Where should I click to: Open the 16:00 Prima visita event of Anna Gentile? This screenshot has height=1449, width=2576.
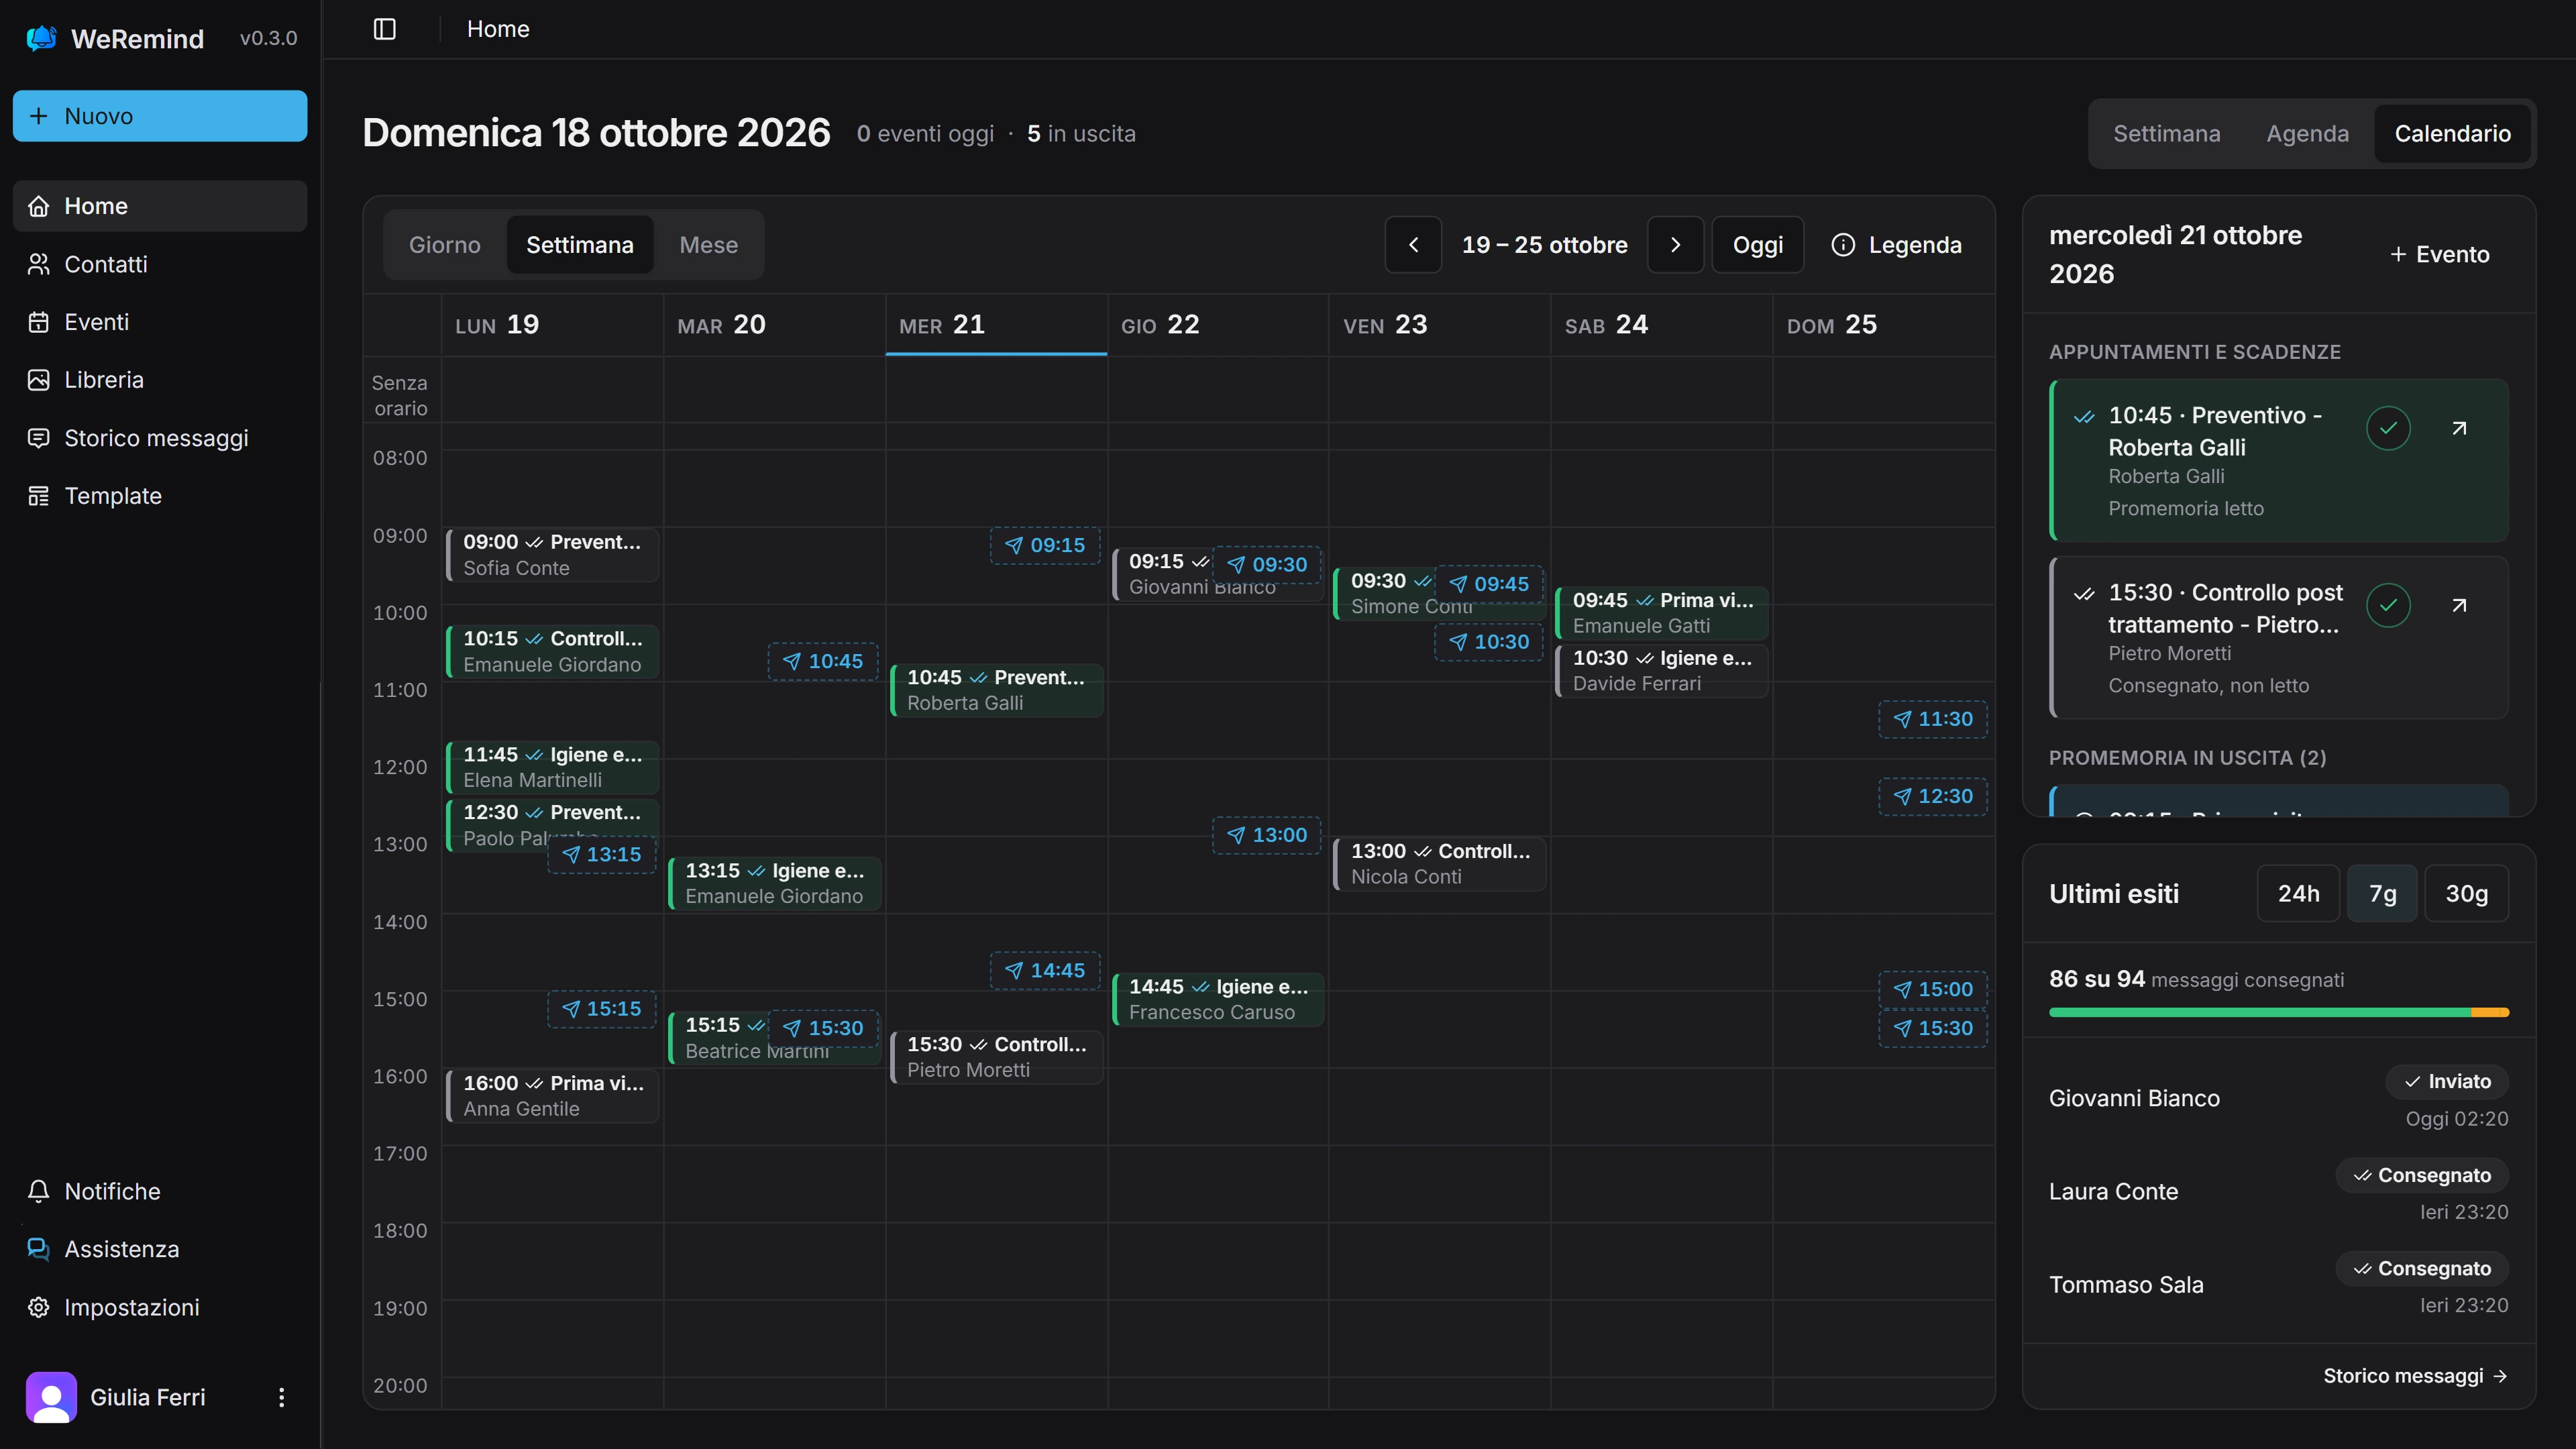pyautogui.click(x=551, y=1096)
